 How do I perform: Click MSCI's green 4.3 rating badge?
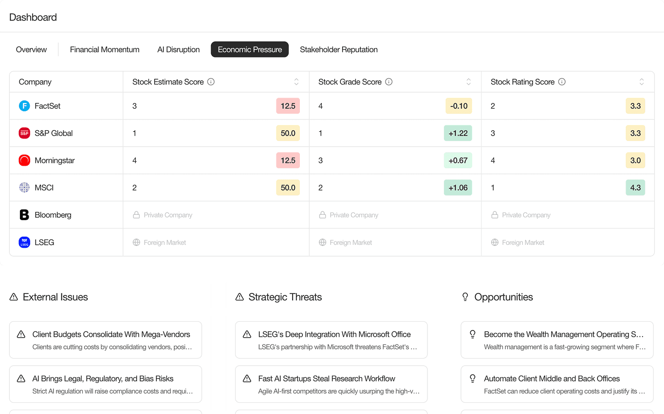[x=635, y=188]
